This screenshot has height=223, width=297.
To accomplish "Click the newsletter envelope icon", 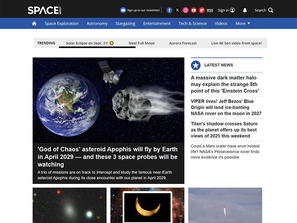I will click(x=124, y=10).
